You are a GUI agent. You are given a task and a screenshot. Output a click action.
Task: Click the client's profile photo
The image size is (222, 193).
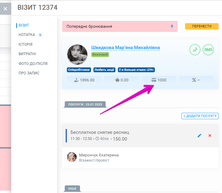(x=77, y=55)
